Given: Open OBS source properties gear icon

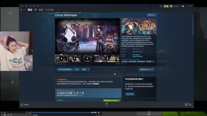Looking at the screenshot, I should [x=5, y=115].
